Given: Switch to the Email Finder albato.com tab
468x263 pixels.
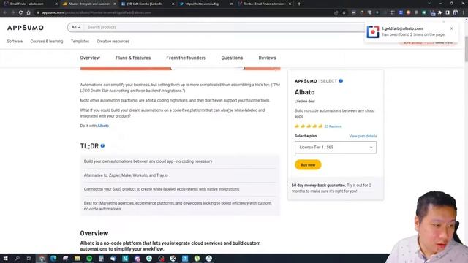Looking at the screenshot, I should pyautogui.click(x=30, y=4).
